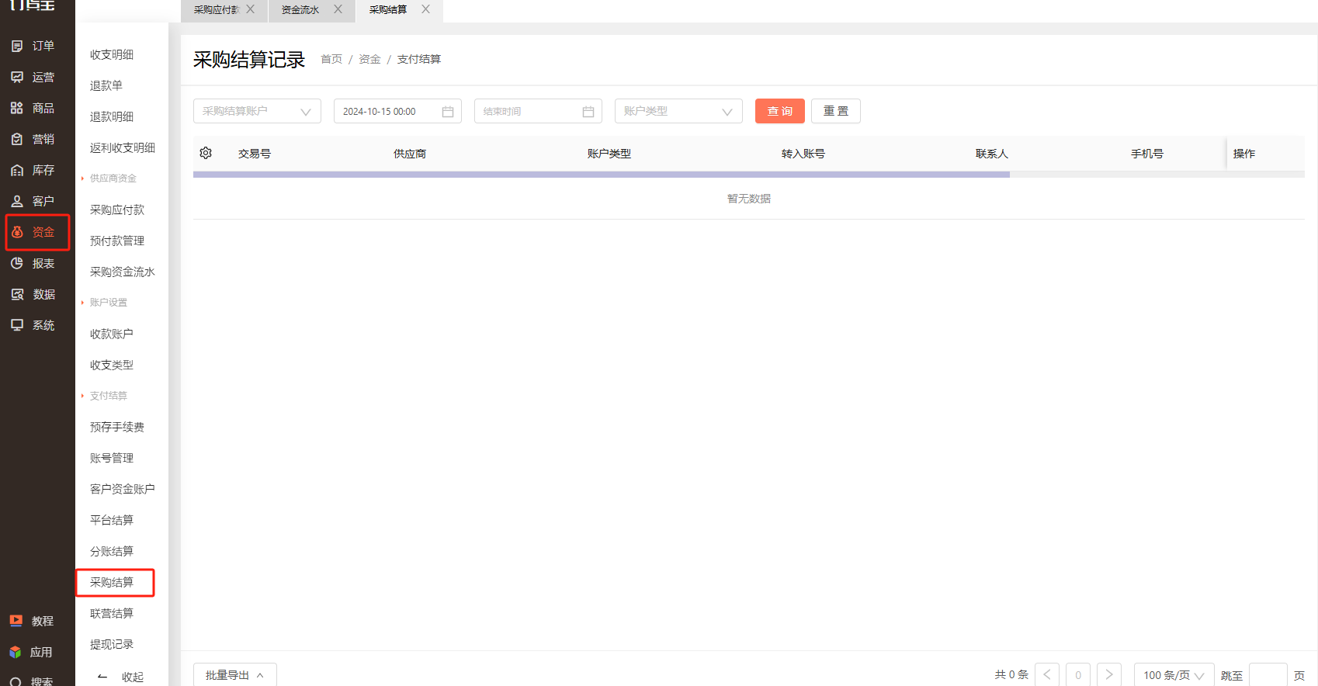Screen dimensions: 1318x686
Task: Select 联营结算 in the submenu
Action: 112,613
